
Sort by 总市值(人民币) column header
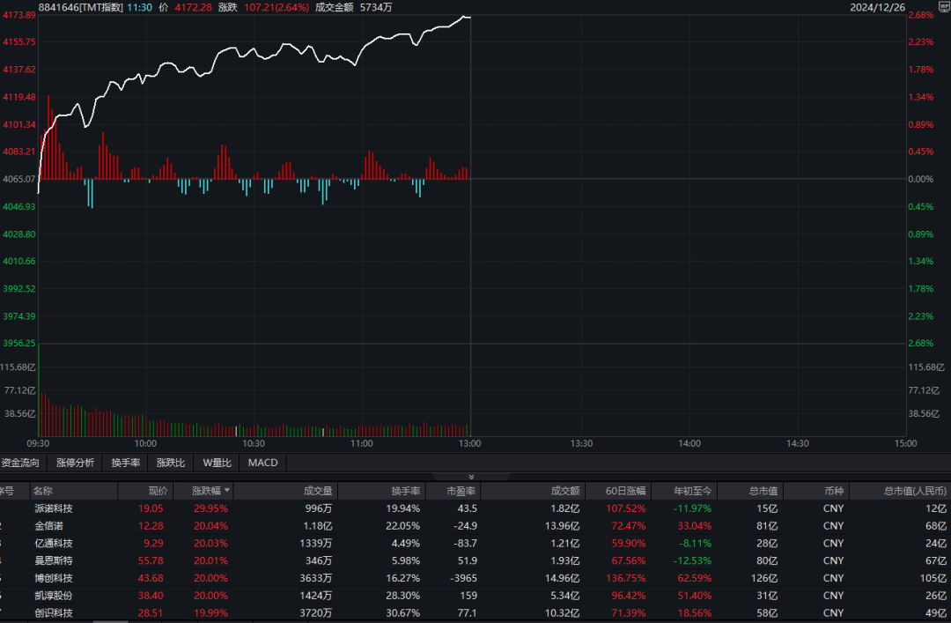[x=916, y=491]
